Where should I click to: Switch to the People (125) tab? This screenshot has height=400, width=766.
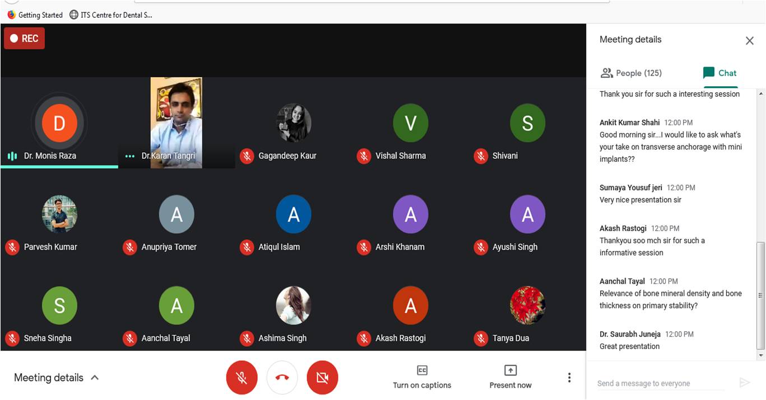pos(631,73)
